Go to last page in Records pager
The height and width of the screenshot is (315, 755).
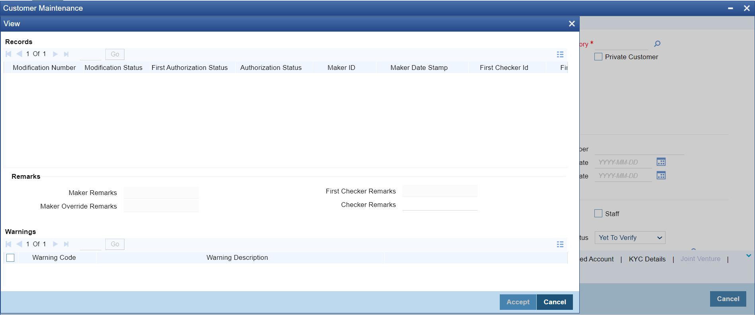pyautogui.click(x=66, y=54)
